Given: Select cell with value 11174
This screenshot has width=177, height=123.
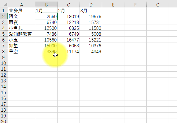Looking at the screenshot, I should [68, 52].
